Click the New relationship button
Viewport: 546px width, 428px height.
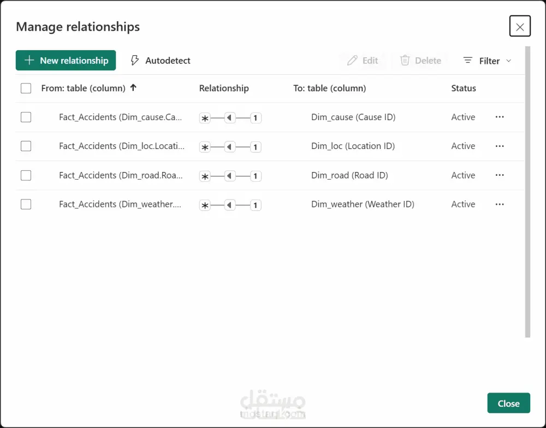tap(66, 60)
